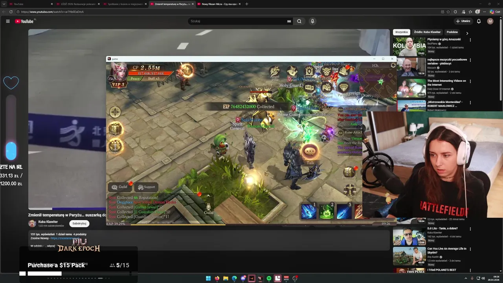Open File Explorer from the taskbar
The width and height of the screenshot is (503, 283).
click(x=226, y=278)
